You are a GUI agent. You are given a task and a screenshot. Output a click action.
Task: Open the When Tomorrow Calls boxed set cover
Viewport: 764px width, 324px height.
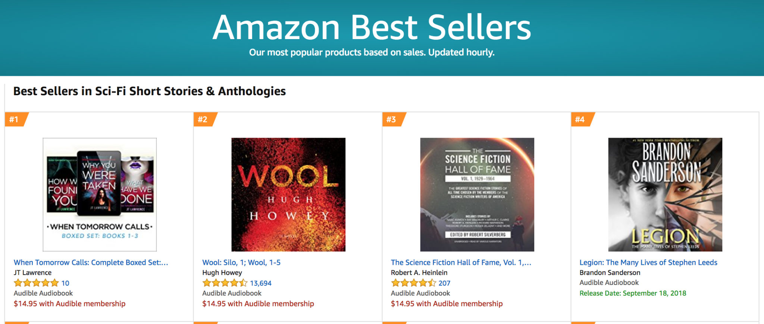coord(100,195)
